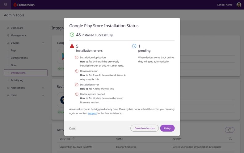Select Integrations in the sidebar
This screenshot has width=244, height=153.
26,73
